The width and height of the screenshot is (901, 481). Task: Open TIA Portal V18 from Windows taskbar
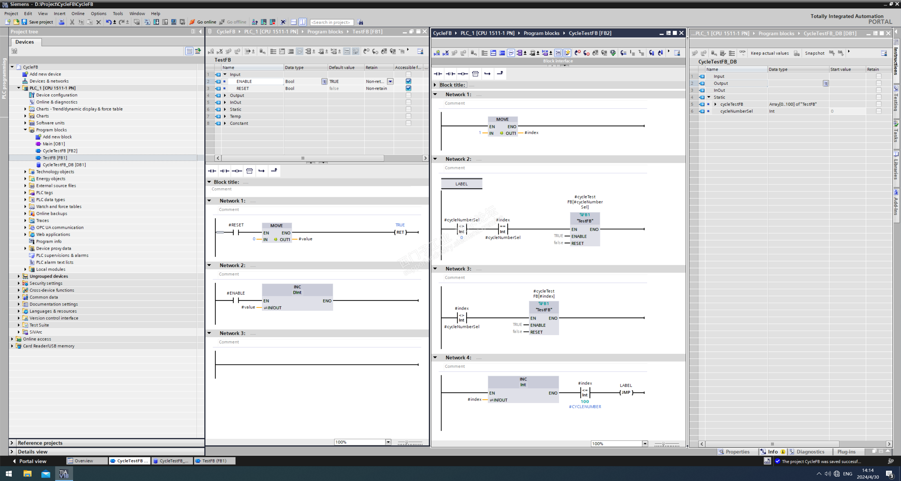64,474
